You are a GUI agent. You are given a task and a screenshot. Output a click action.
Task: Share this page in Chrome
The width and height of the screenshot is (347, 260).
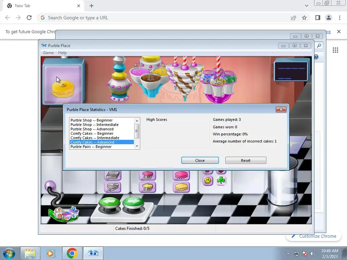(293, 18)
